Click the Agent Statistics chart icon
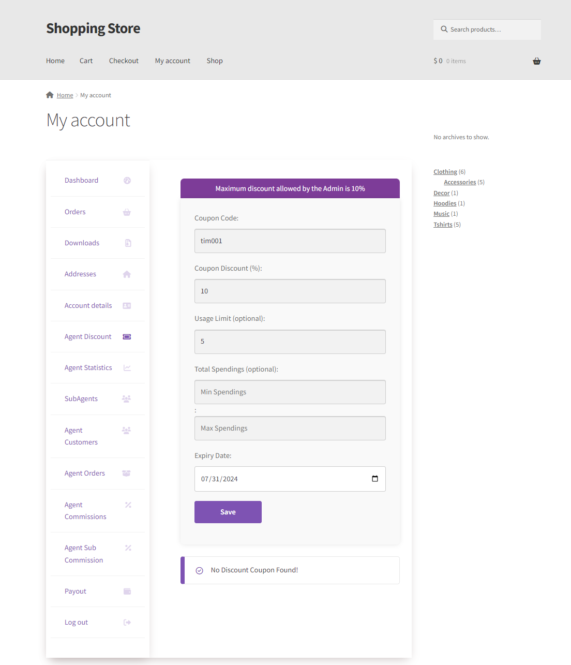This screenshot has height=665, width=571. click(127, 368)
